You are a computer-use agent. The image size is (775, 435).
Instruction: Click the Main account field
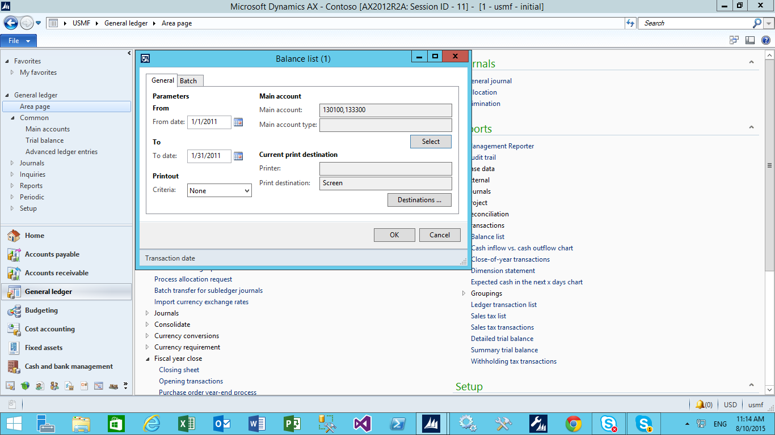point(386,110)
